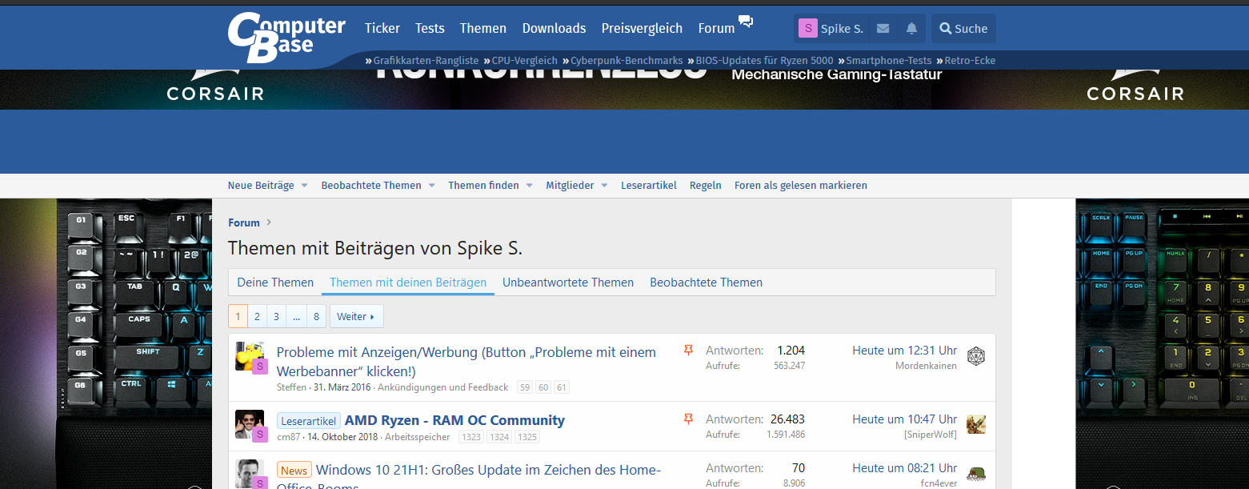Viewport: 1249px width, 489px height.
Task: Click Steffen's avatar on the Werbung thread
Action: [249, 356]
